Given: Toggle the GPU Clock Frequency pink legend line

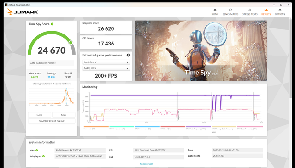Looking at the screenshot, I should tap(250, 127).
